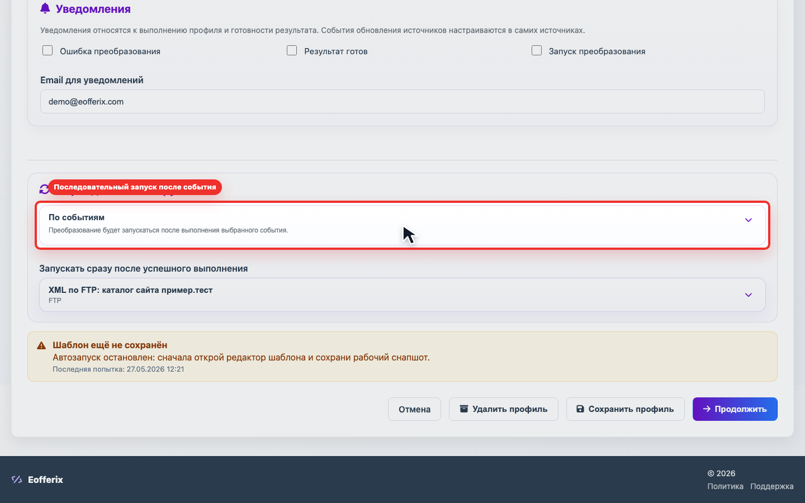Click the Уведомления section heading

(x=93, y=9)
